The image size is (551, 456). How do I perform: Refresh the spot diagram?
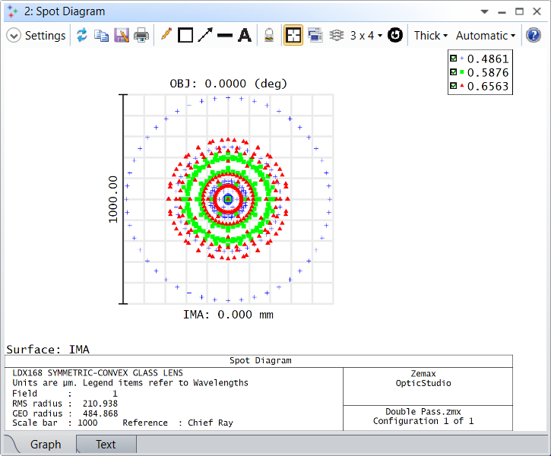point(82,36)
